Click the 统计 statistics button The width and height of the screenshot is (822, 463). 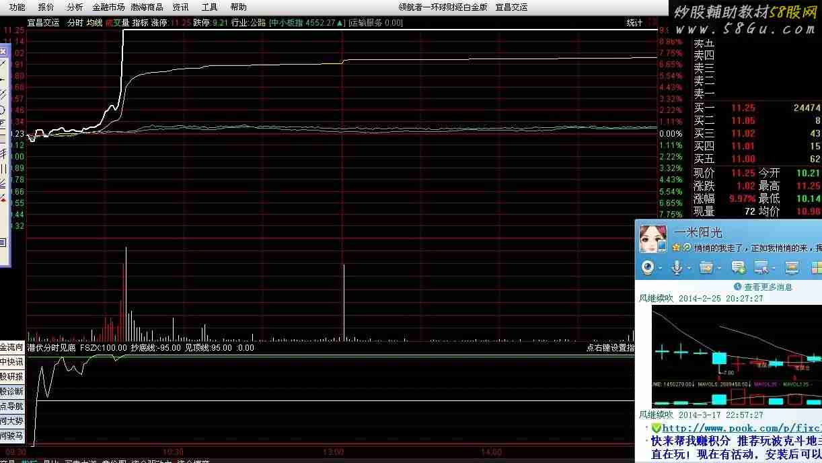point(634,23)
